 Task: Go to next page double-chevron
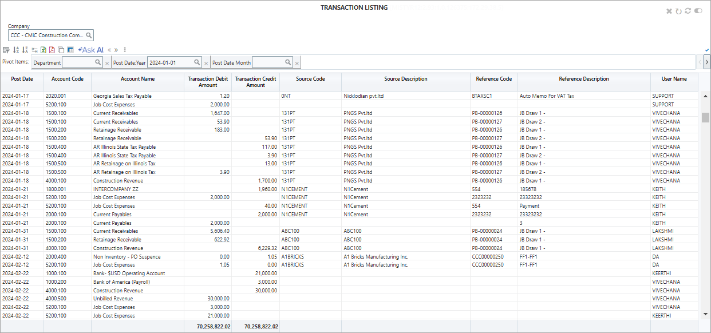point(116,50)
